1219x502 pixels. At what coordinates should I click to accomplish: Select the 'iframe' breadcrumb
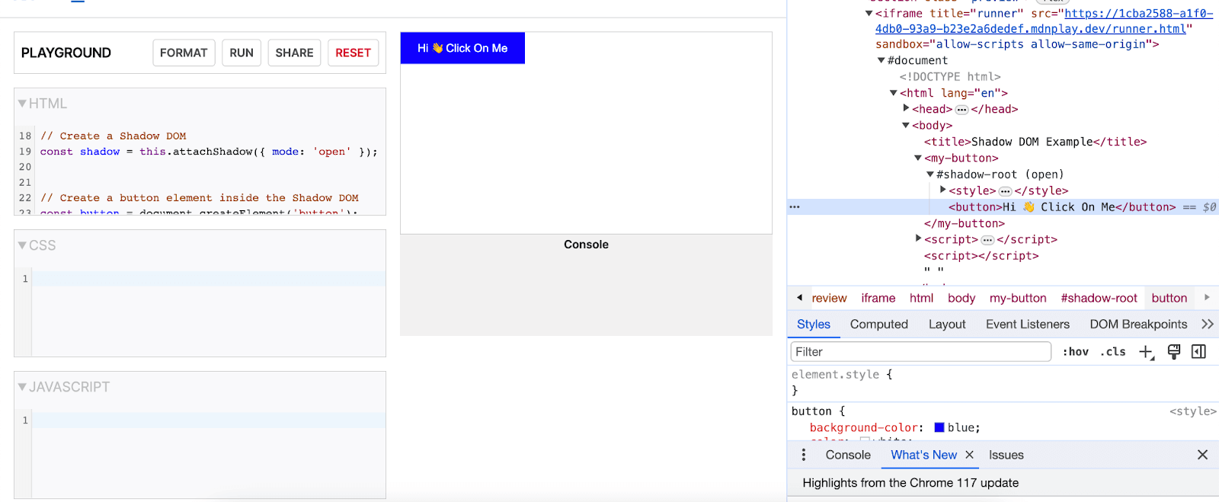[878, 299]
